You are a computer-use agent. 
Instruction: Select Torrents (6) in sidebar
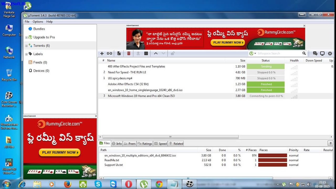[x=41, y=46]
